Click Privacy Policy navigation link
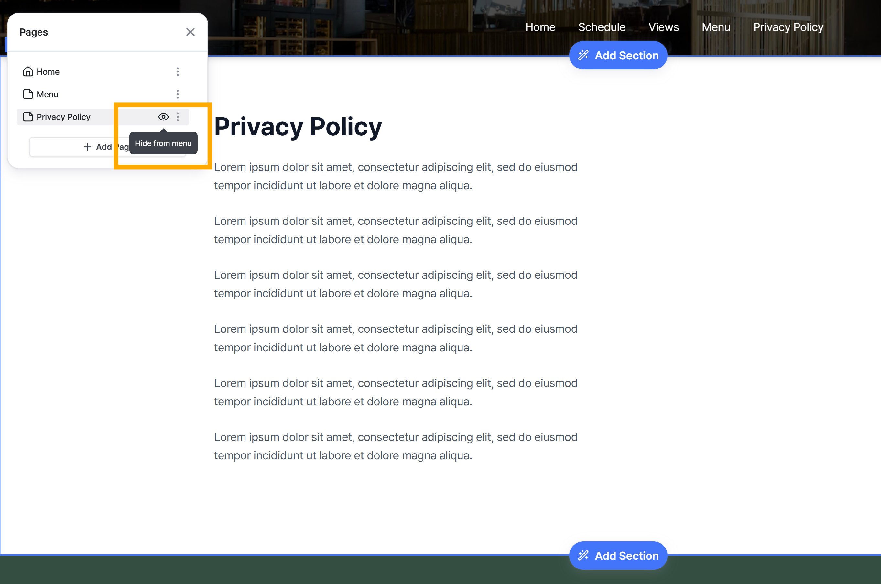This screenshot has height=584, width=881. (788, 27)
